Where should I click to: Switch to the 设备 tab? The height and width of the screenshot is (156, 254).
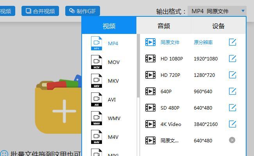[218, 26]
